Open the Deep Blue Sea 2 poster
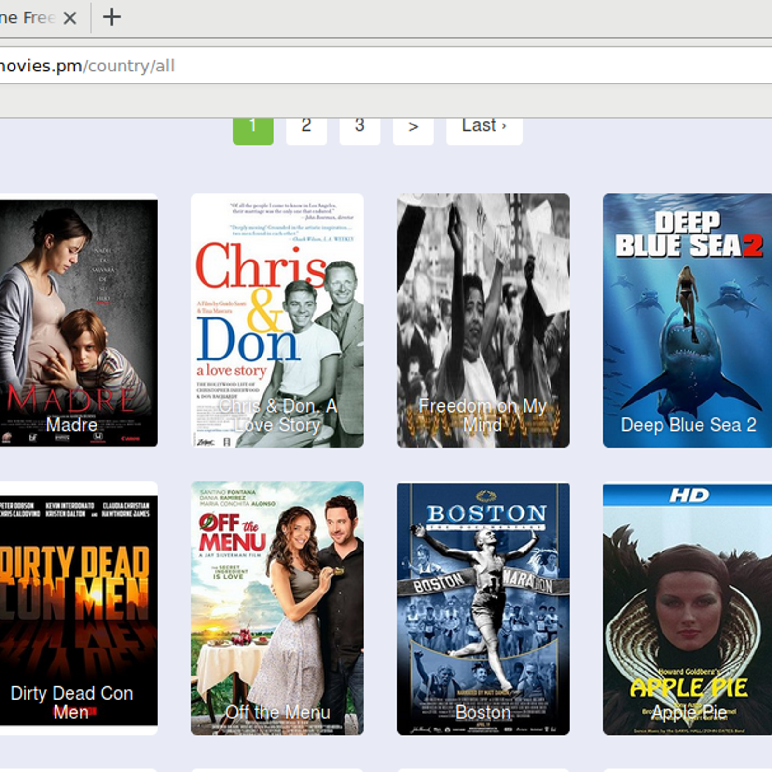This screenshot has height=772, width=772. pos(687,321)
